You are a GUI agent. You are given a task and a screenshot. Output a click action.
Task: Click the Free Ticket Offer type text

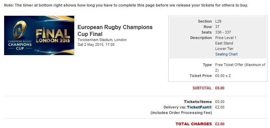tap(240, 67)
